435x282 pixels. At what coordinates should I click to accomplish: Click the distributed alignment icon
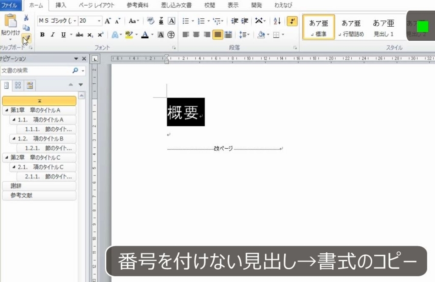(x=228, y=35)
